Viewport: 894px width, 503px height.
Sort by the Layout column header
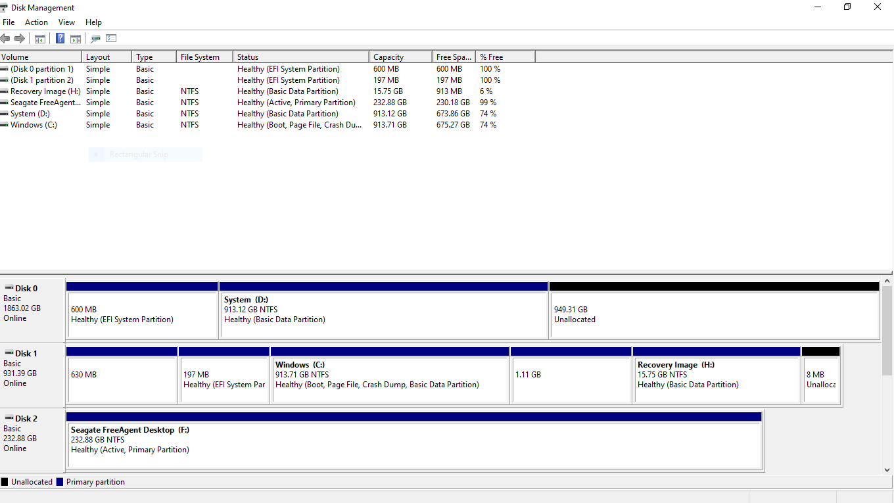[x=106, y=57]
